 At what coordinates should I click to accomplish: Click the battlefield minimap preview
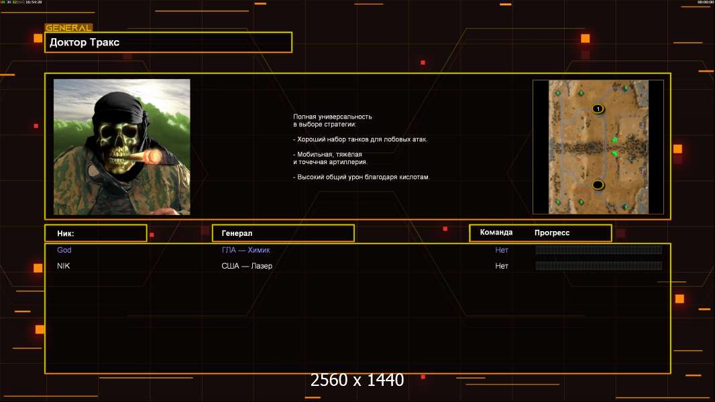(598, 147)
